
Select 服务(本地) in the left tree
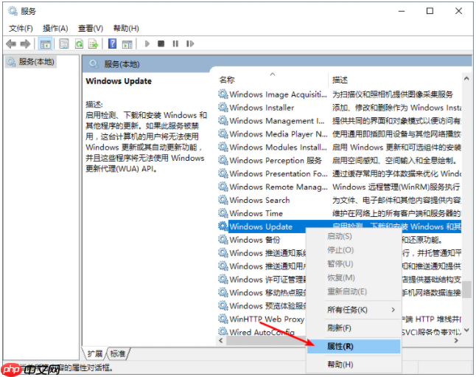click(x=31, y=62)
